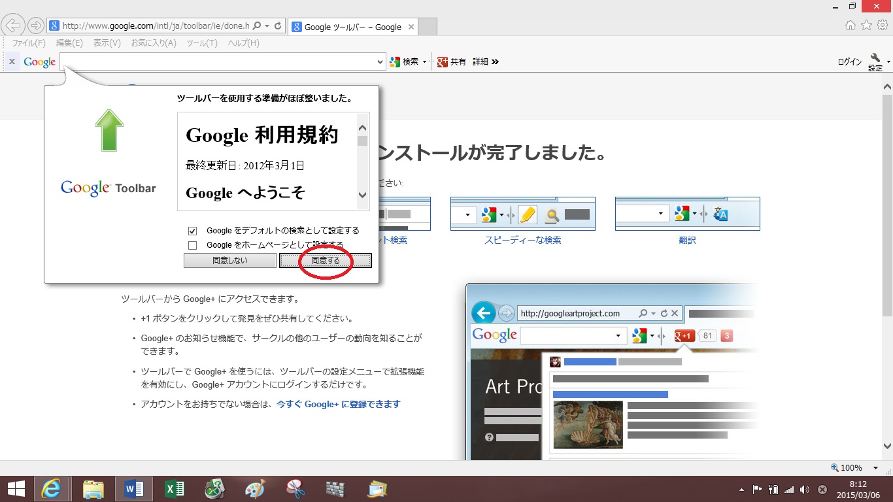The width and height of the screenshot is (893, 502).
Task: Show hidden tray icons arrow
Action: click(x=741, y=490)
